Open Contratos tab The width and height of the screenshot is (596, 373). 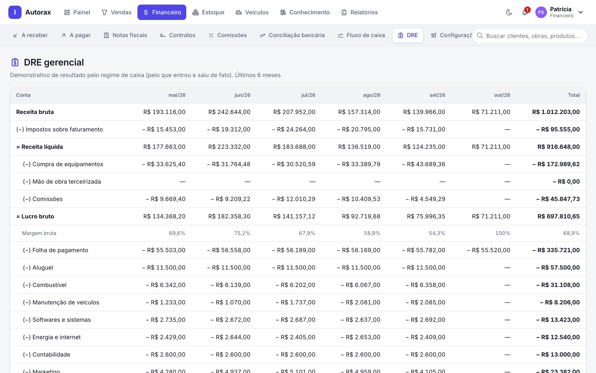(x=178, y=35)
